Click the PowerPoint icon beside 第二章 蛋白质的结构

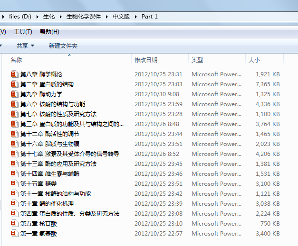(14, 84)
